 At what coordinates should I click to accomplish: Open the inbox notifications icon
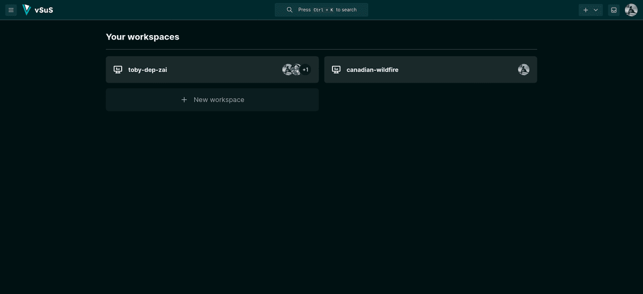pos(613,10)
